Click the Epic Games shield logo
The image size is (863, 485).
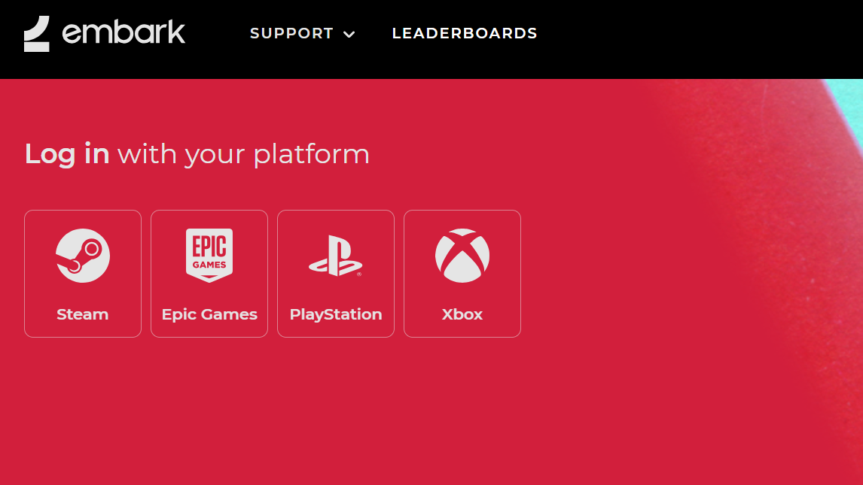(x=209, y=256)
